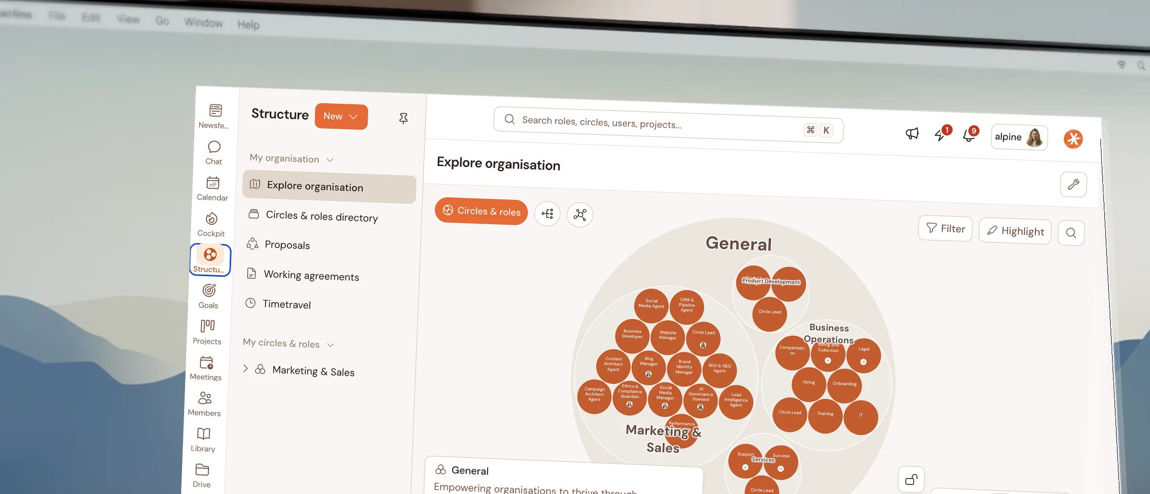Open the wrench settings icon
Image resolution: width=1150 pixels, height=494 pixels.
pyautogui.click(x=1073, y=184)
